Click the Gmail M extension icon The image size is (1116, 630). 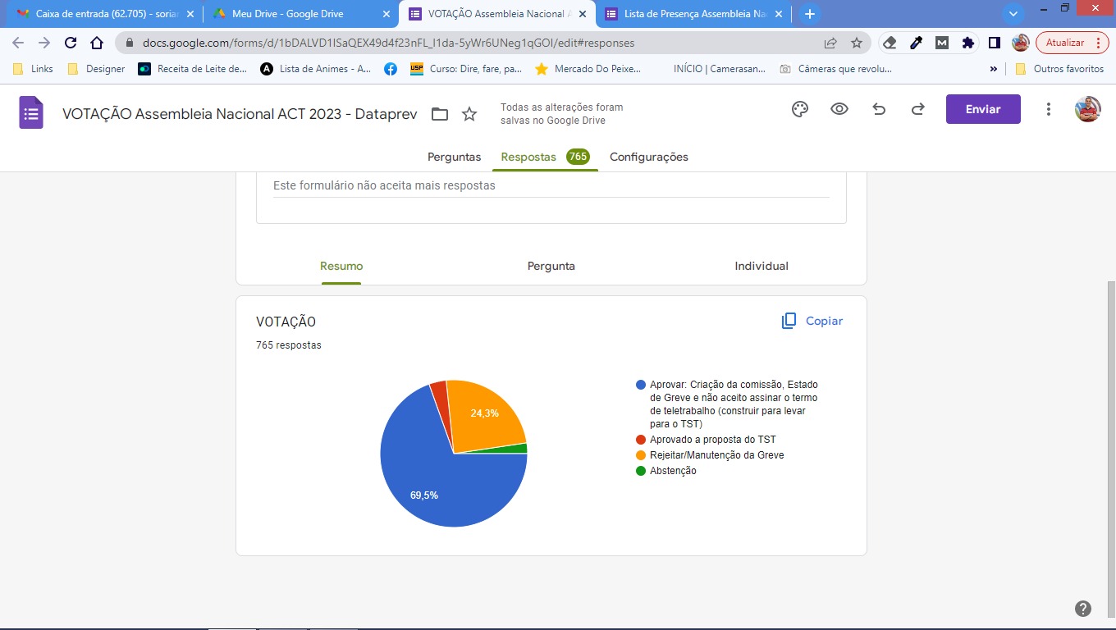[943, 43]
